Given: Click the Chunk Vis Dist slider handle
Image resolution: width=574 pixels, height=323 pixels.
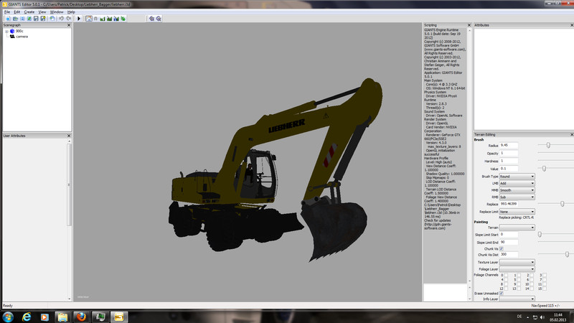Looking at the screenshot, I should pyautogui.click(x=567, y=254).
